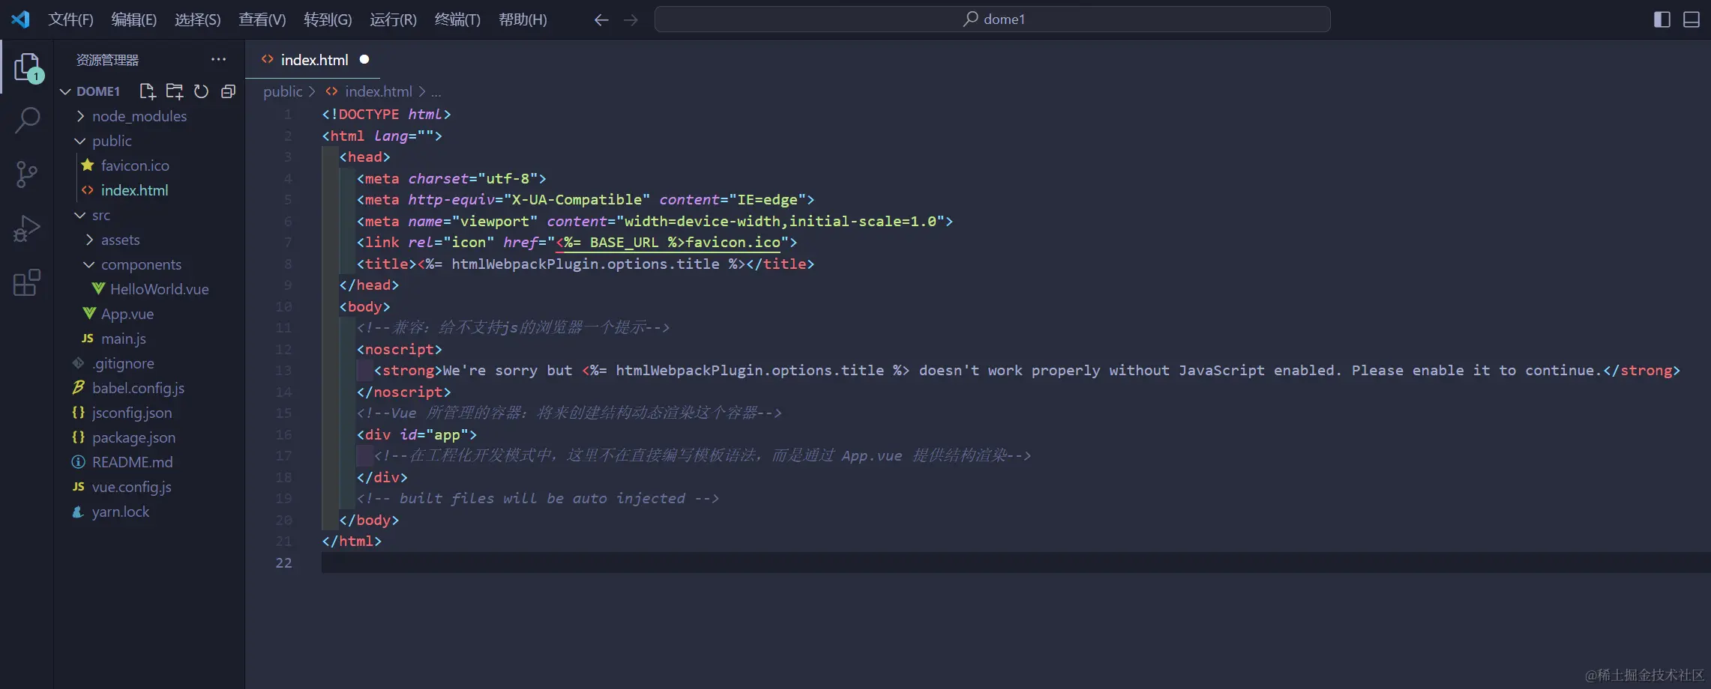Refresh the DOME1 explorer tree
This screenshot has width=1711, height=689.
pos(201,91)
